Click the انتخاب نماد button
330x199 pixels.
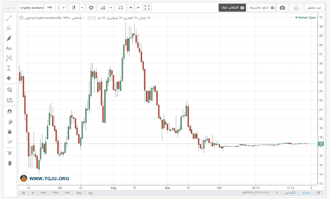(x=232, y=8)
